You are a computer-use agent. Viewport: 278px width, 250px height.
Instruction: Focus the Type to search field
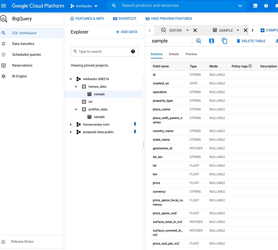[x=104, y=51]
